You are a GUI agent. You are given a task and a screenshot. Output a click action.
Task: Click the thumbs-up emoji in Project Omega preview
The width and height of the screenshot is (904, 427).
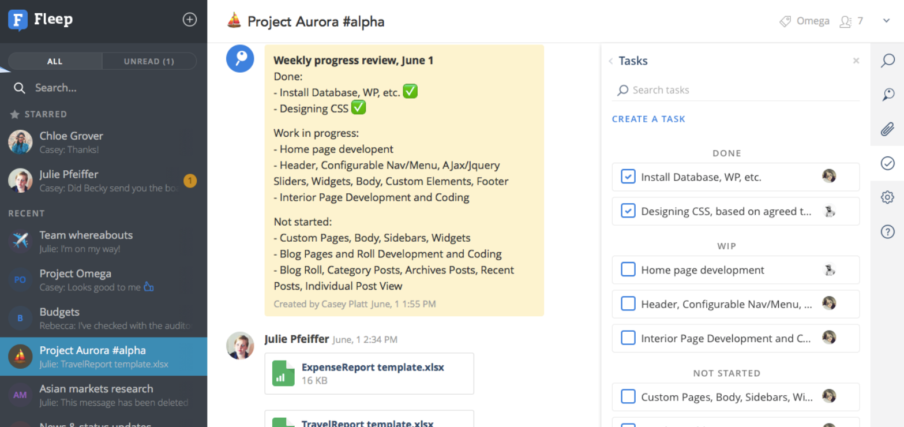pos(149,287)
